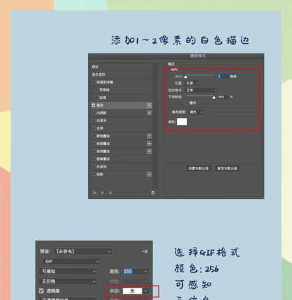This screenshot has height=300, width=292.
Task: Toggle the 叠印 checkbox
Action: (x=187, y=103)
